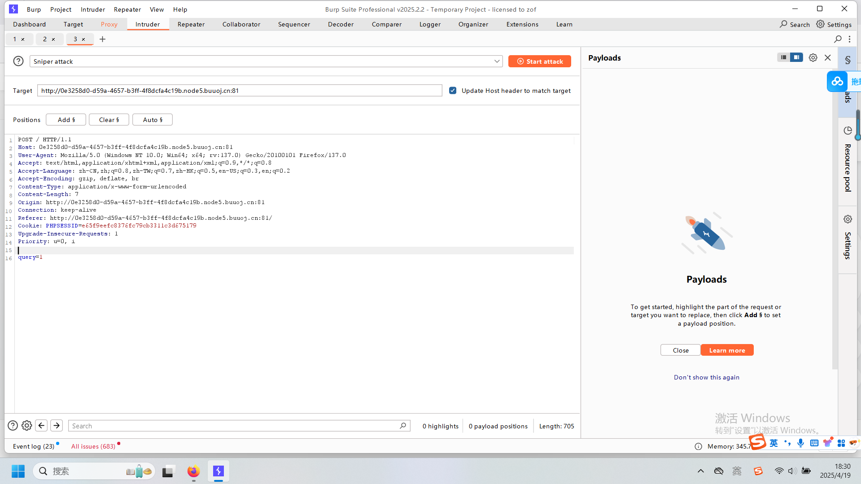
Task: Switch to the Repeater tab
Action: pyautogui.click(x=191, y=24)
